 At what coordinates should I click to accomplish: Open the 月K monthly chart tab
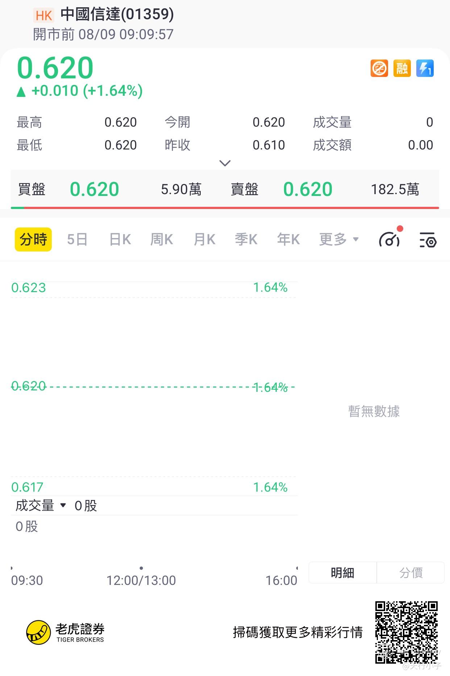204,239
